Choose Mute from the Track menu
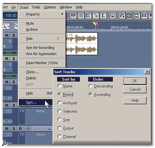Viewport: 155px width, 148px height. pyautogui.click(x=42, y=23)
